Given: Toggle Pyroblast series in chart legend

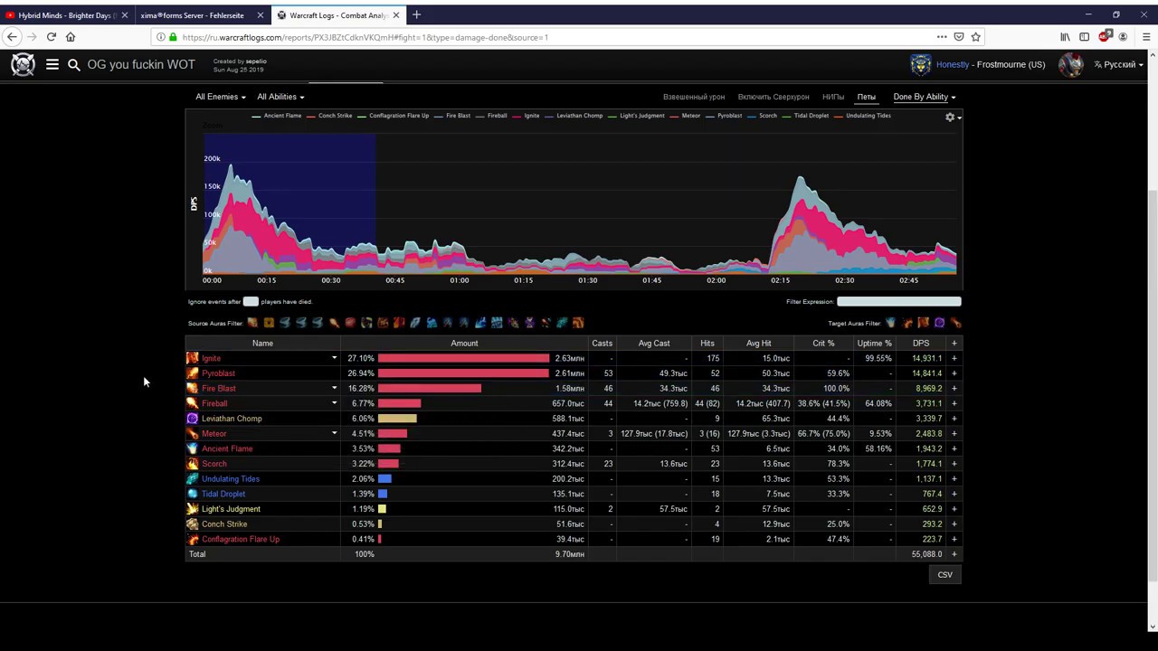Looking at the screenshot, I should tap(724, 116).
